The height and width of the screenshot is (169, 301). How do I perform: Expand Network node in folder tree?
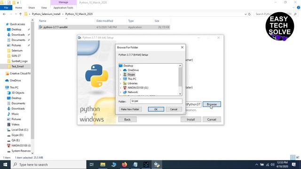point(120,92)
